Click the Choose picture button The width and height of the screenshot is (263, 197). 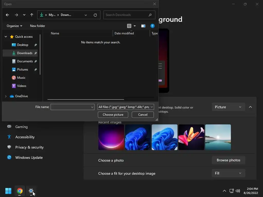coord(113,115)
